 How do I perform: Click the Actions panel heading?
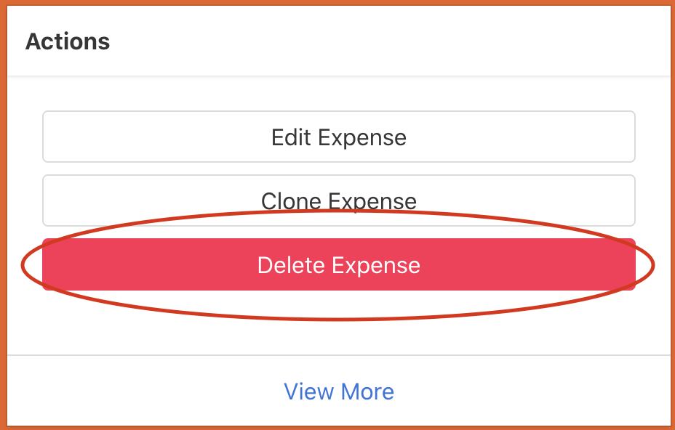68,41
